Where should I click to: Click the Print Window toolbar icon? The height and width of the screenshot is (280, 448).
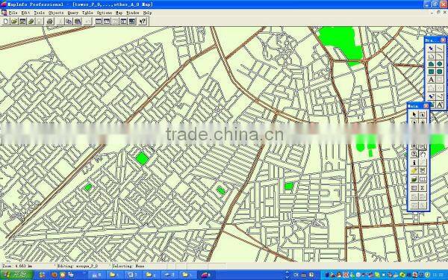(50, 22)
